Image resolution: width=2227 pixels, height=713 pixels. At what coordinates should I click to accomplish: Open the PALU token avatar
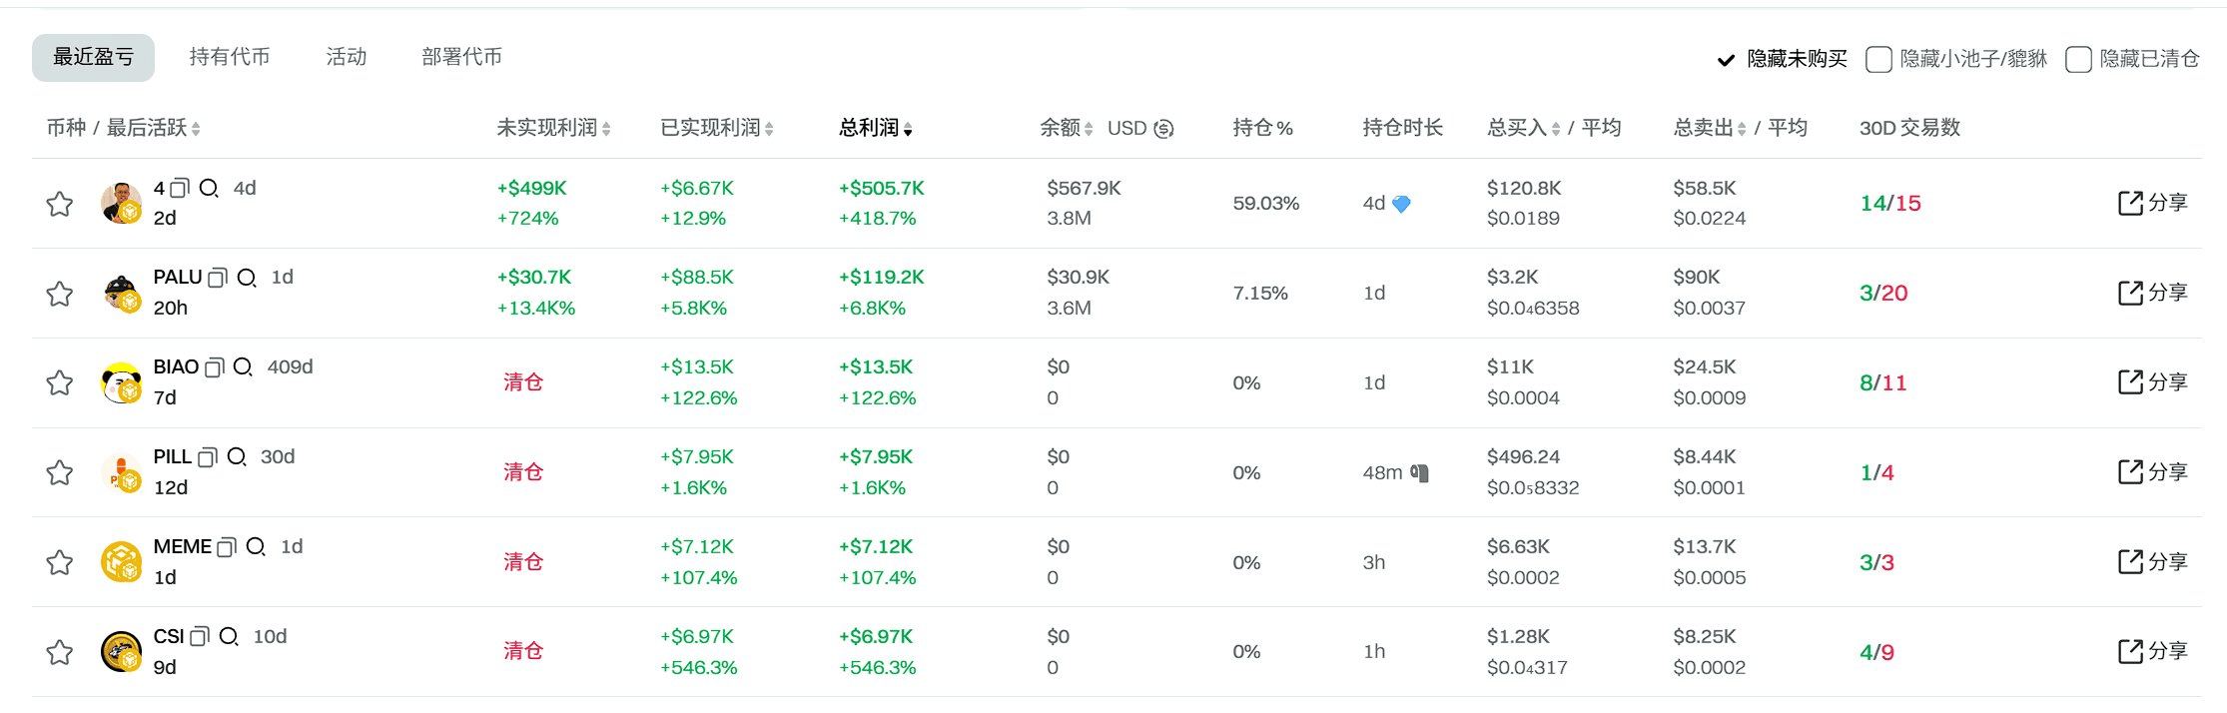(x=122, y=293)
